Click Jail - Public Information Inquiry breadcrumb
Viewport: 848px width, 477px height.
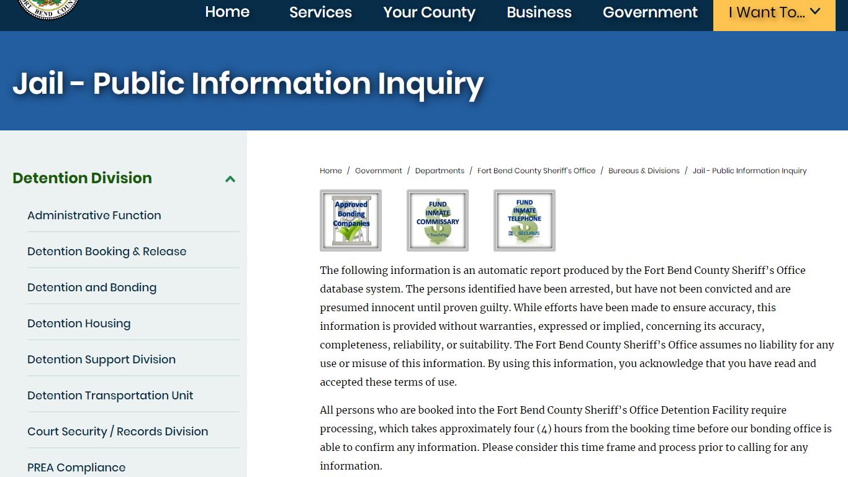[x=749, y=171]
